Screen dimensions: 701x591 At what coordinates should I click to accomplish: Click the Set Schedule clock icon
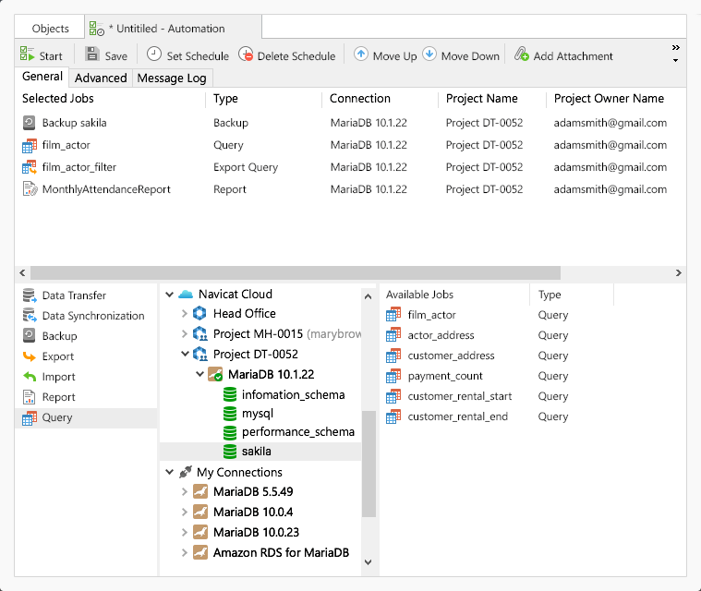tap(154, 55)
